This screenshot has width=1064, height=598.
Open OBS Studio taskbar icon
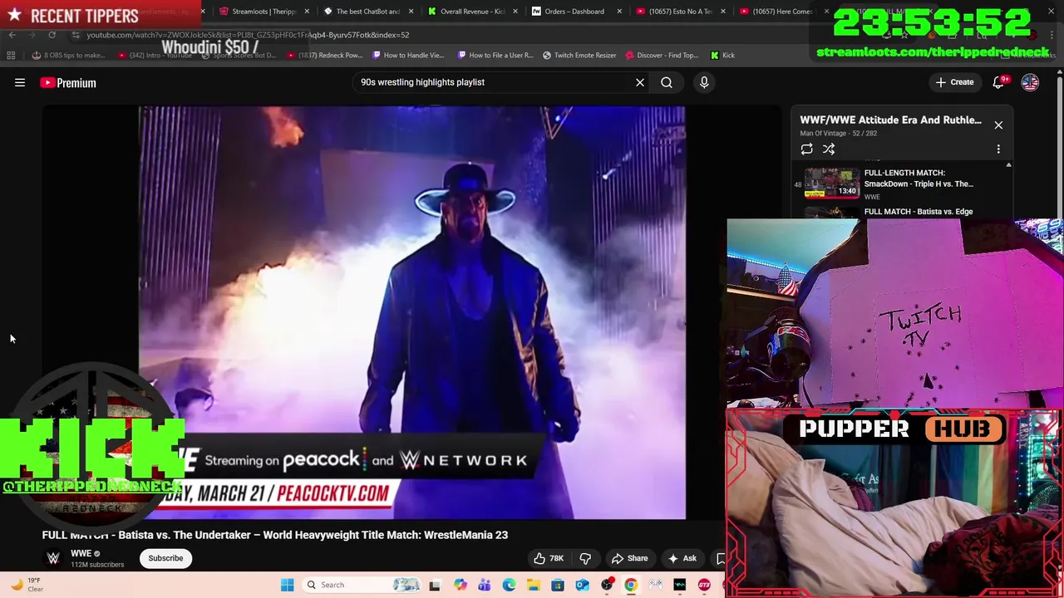click(607, 585)
